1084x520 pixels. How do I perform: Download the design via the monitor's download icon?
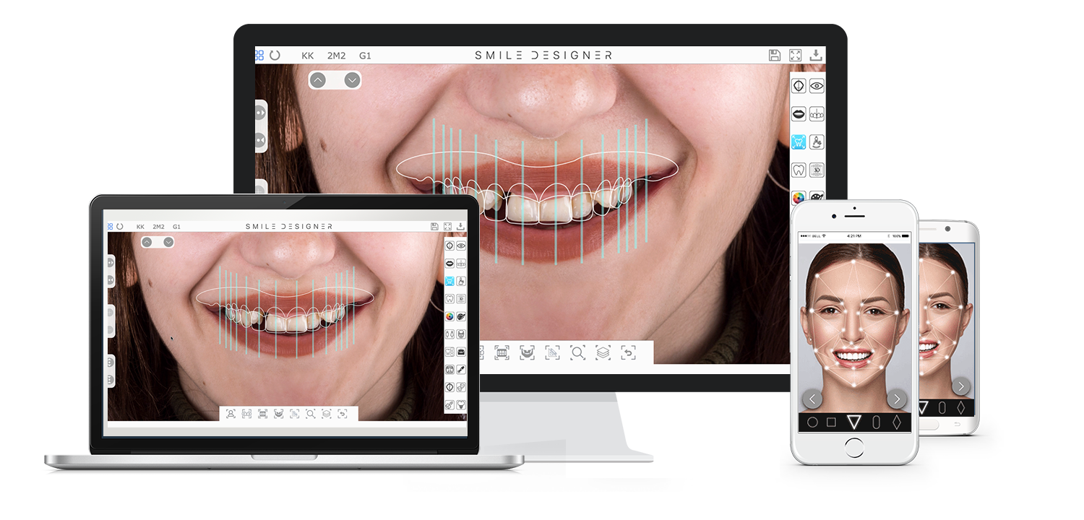pyautogui.click(x=816, y=55)
